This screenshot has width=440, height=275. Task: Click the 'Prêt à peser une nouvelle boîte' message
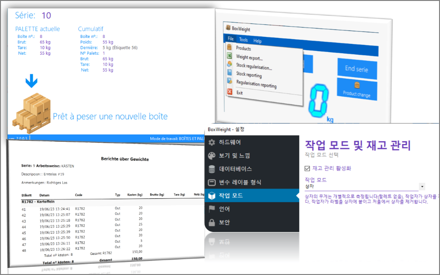tap(110, 116)
